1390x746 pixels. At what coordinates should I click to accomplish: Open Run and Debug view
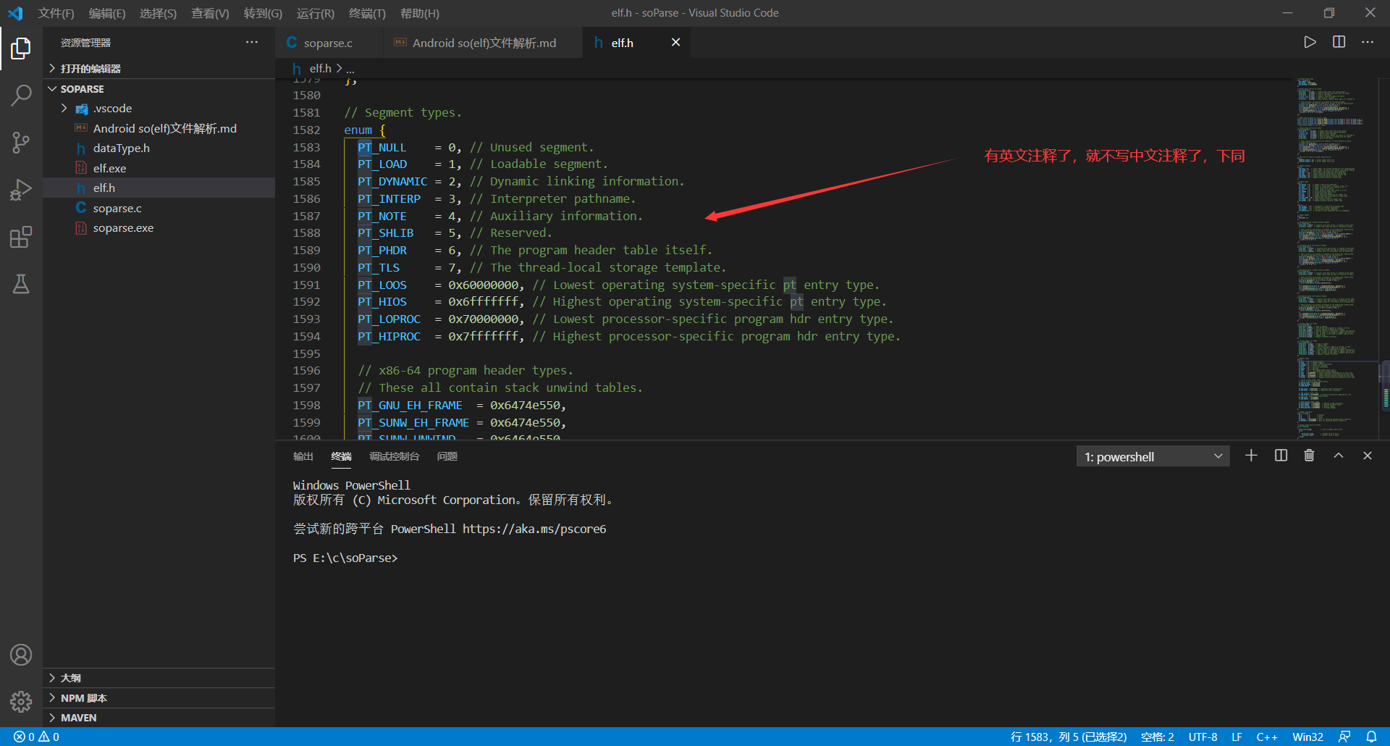(x=21, y=190)
